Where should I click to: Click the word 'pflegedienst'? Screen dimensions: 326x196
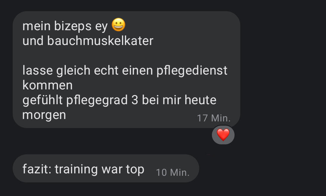click(x=192, y=71)
